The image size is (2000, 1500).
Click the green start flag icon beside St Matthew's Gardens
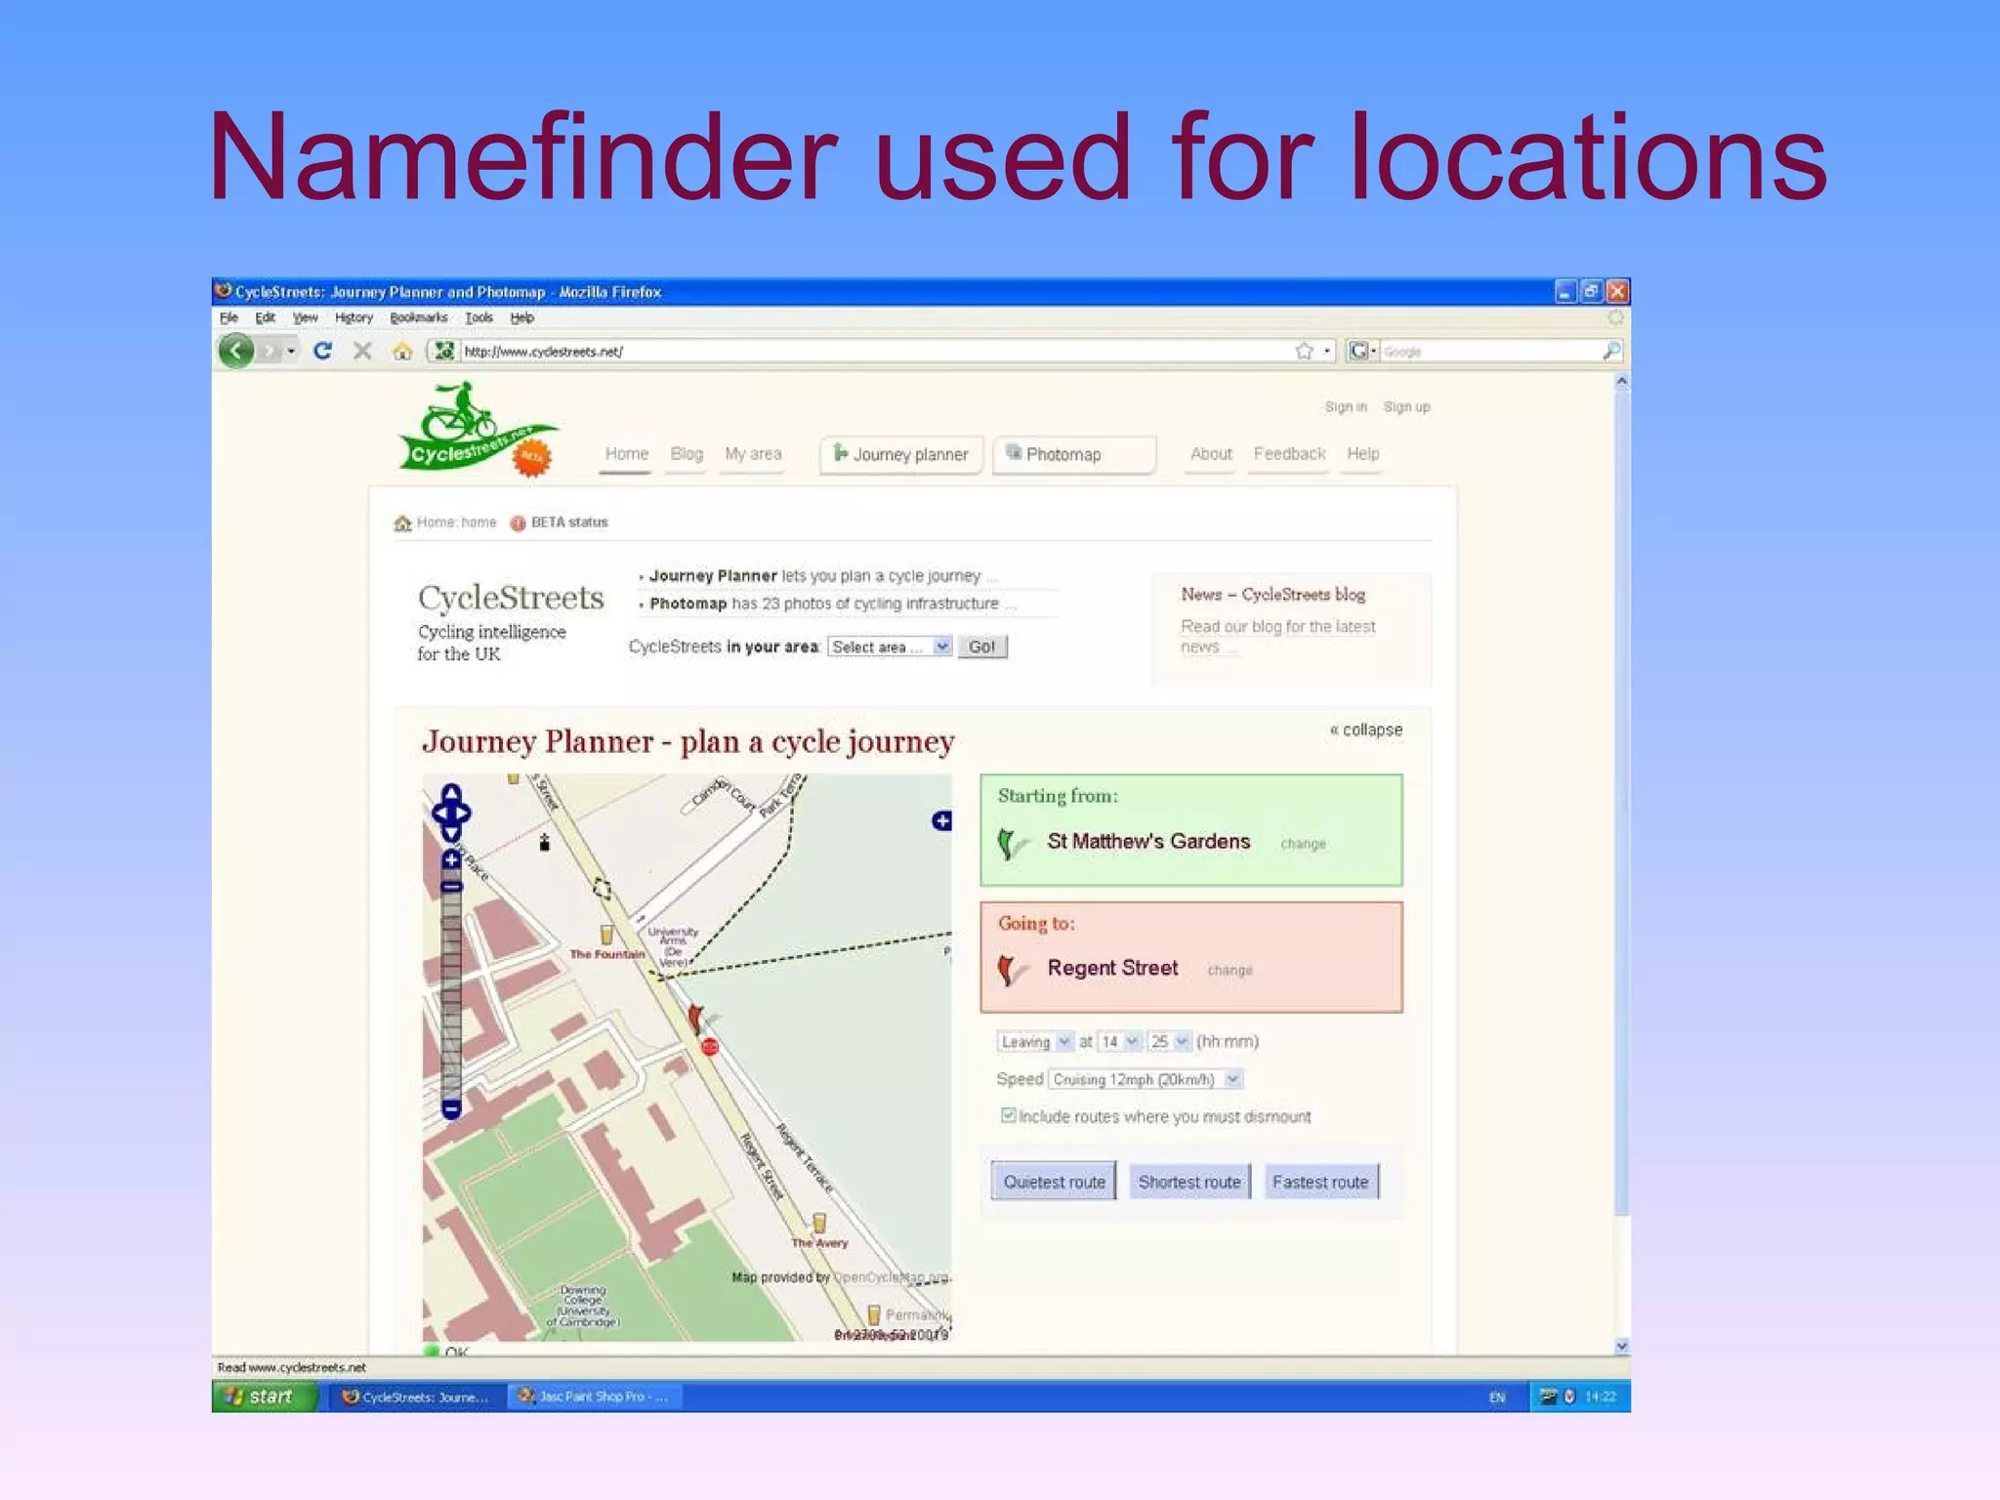(x=1011, y=843)
